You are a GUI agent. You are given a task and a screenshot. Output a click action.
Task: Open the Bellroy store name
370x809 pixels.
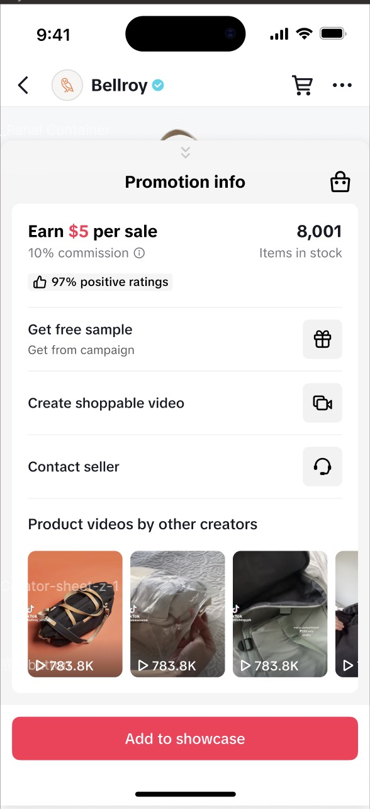tap(119, 85)
